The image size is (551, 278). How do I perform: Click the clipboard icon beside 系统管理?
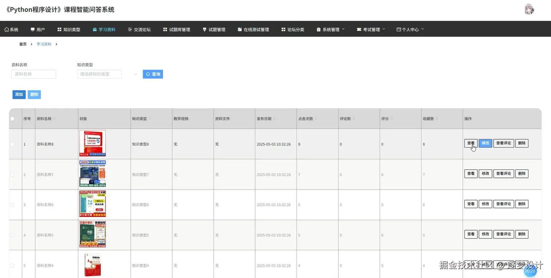318,30
